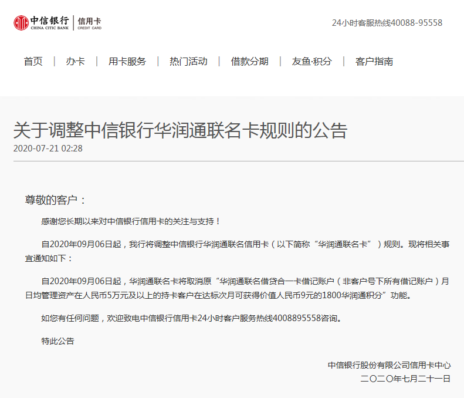Open the 借款分期 navigation item

250,61
